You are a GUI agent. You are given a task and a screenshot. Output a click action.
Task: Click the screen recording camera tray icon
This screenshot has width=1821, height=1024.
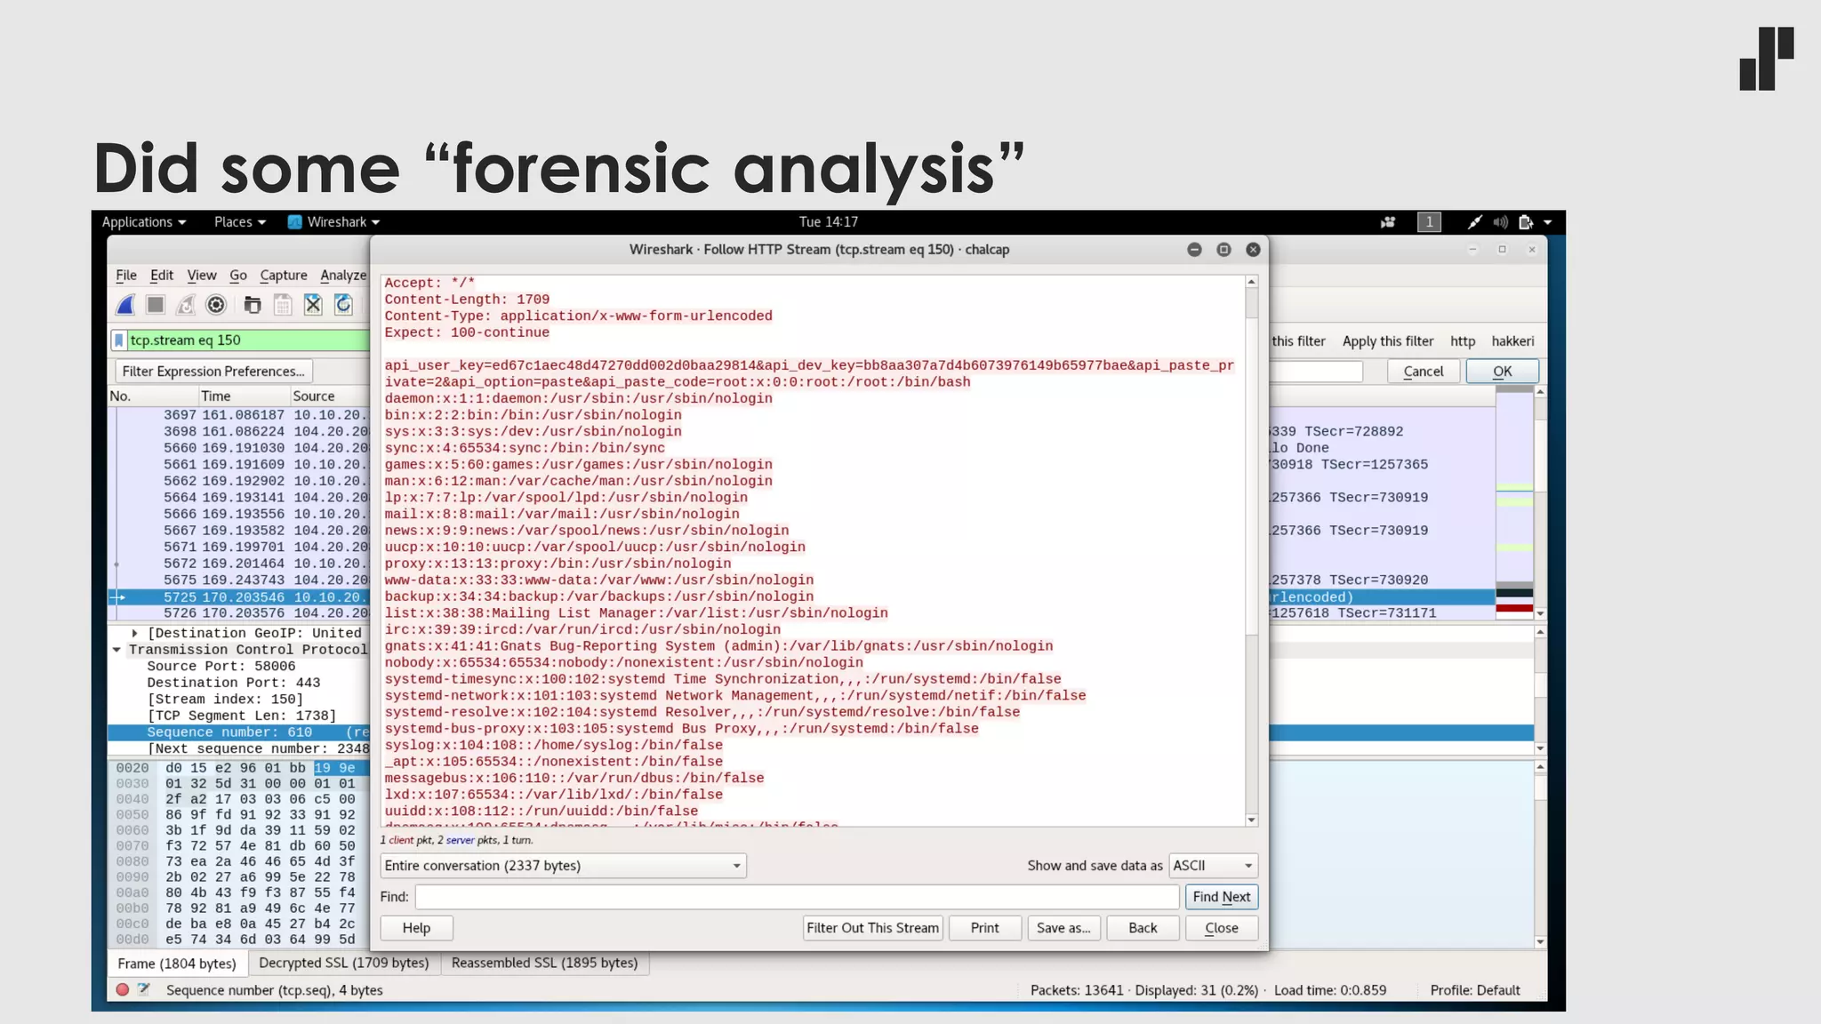click(x=1388, y=222)
